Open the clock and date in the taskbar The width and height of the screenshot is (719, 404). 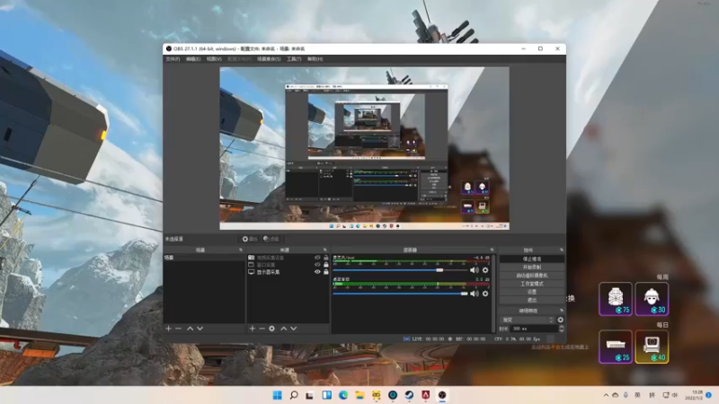(x=694, y=395)
